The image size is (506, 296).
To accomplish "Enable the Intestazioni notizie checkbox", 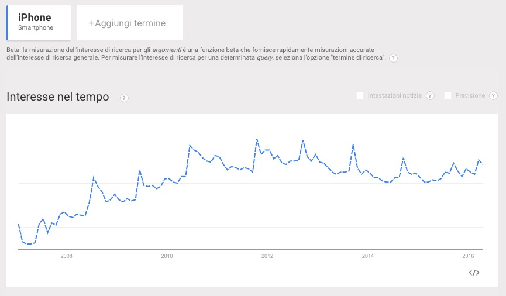I will coord(360,96).
